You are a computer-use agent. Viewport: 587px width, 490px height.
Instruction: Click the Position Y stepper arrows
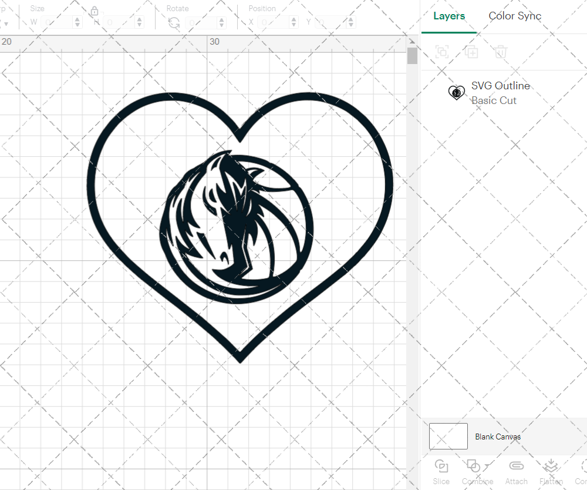click(x=350, y=22)
